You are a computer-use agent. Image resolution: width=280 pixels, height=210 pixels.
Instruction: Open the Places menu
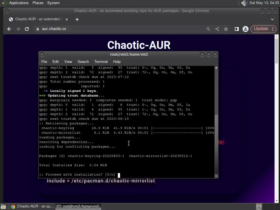[x=38, y=3]
